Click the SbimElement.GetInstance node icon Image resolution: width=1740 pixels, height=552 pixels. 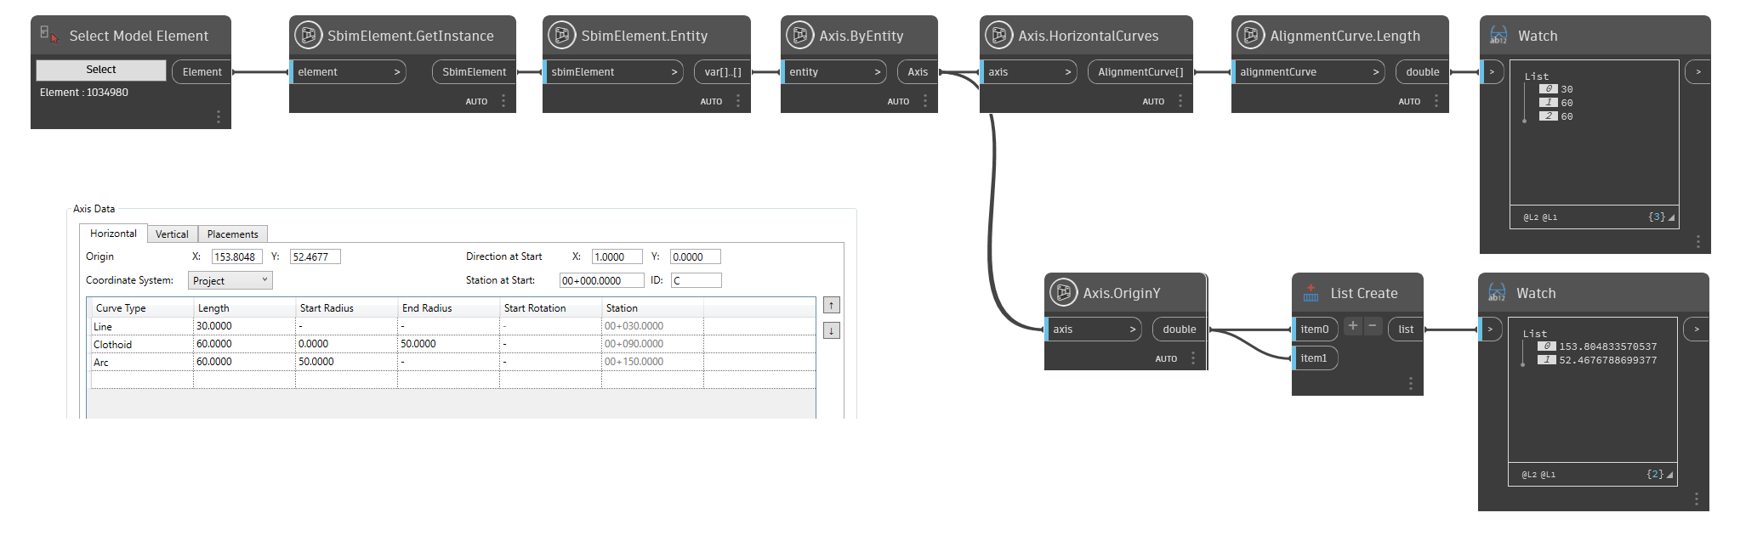coord(308,35)
